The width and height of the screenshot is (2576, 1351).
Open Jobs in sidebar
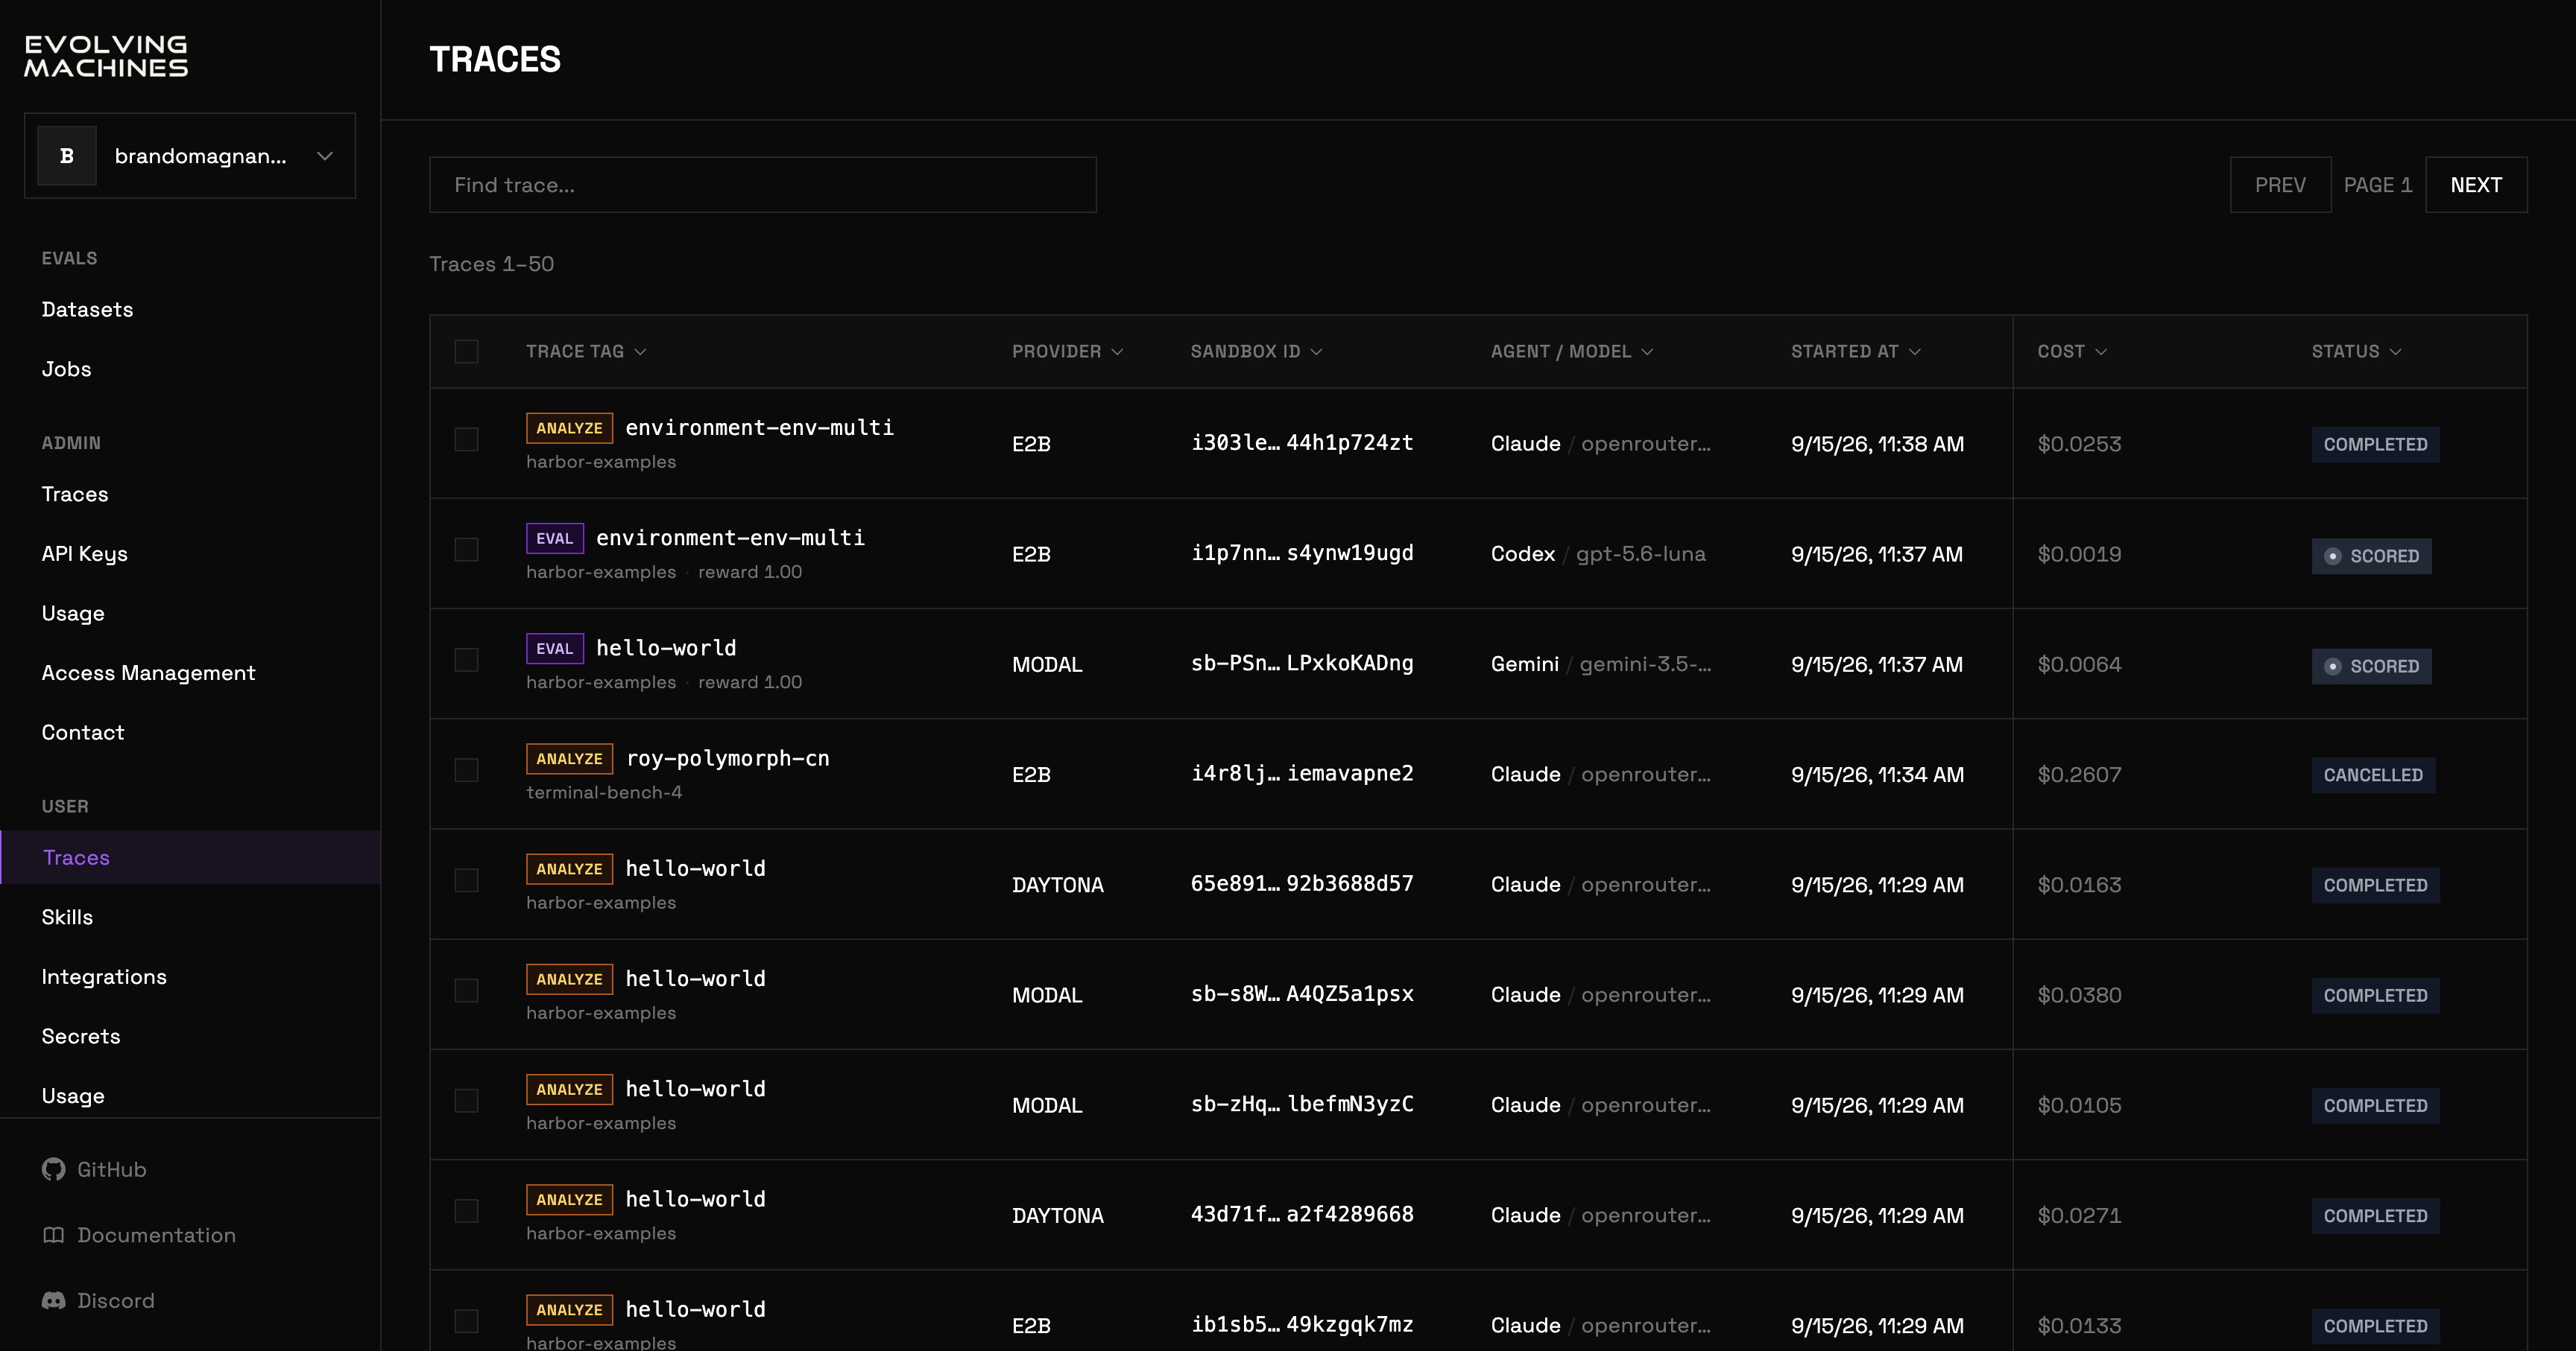click(x=67, y=369)
